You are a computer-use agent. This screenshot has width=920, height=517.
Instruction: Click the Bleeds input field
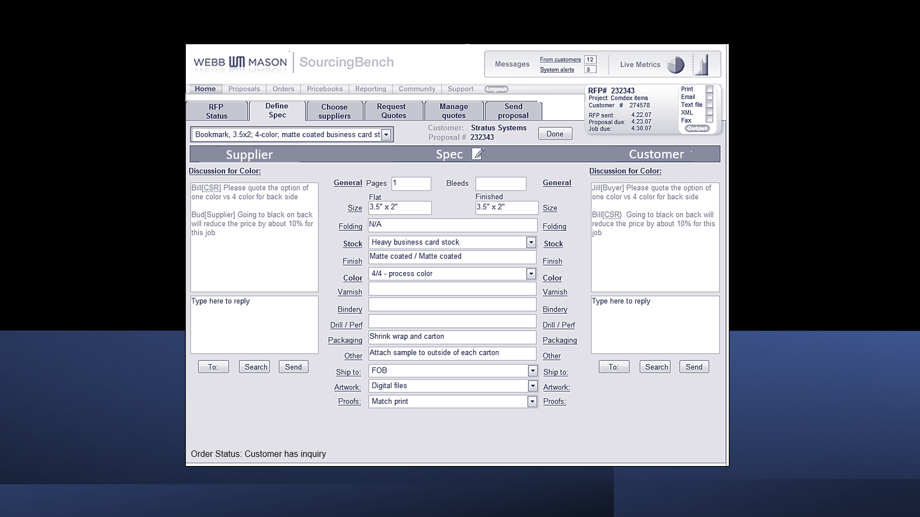point(501,184)
